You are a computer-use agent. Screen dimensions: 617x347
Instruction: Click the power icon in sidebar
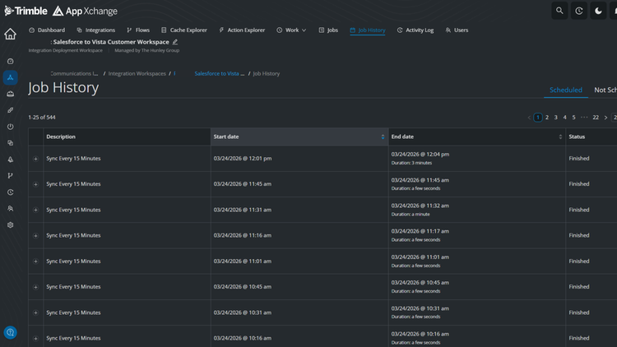(10, 127)
